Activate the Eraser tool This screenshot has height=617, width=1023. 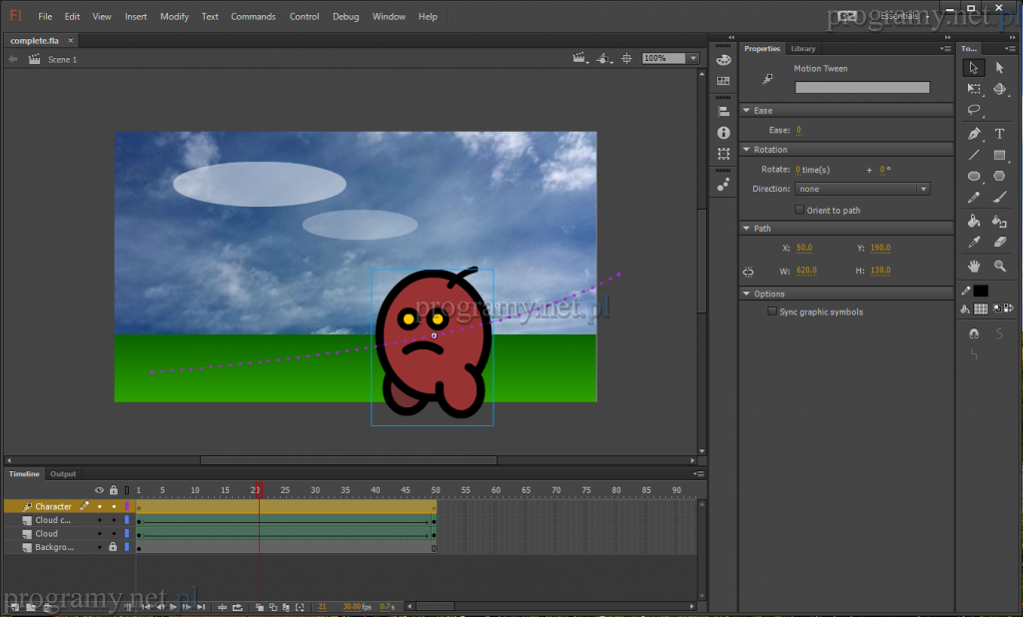[x=999, y=243]
